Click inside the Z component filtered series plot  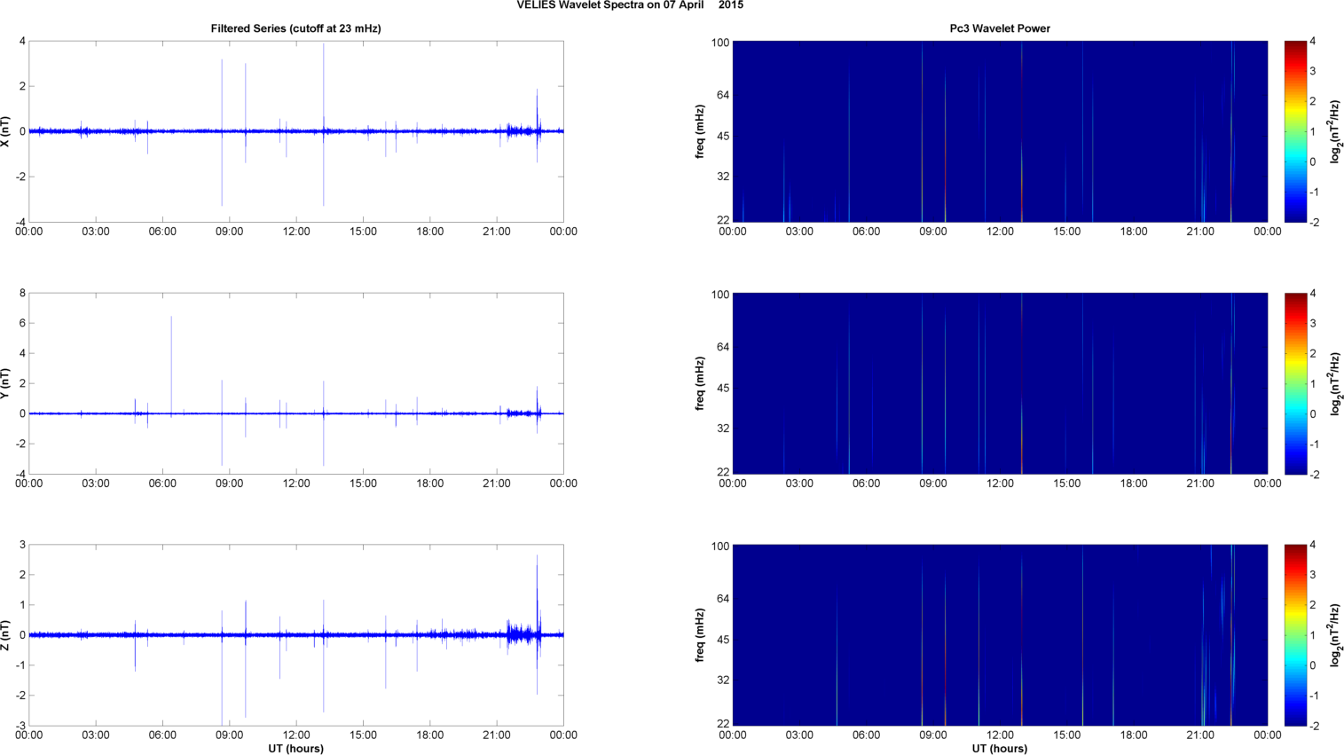coord(296,635)
